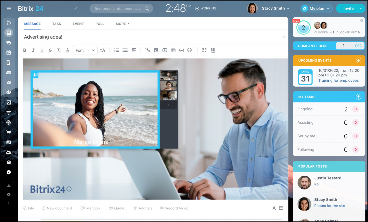Attach a File to the message
Viewport: 368px width, 222px height.
[x=28, y=208]
